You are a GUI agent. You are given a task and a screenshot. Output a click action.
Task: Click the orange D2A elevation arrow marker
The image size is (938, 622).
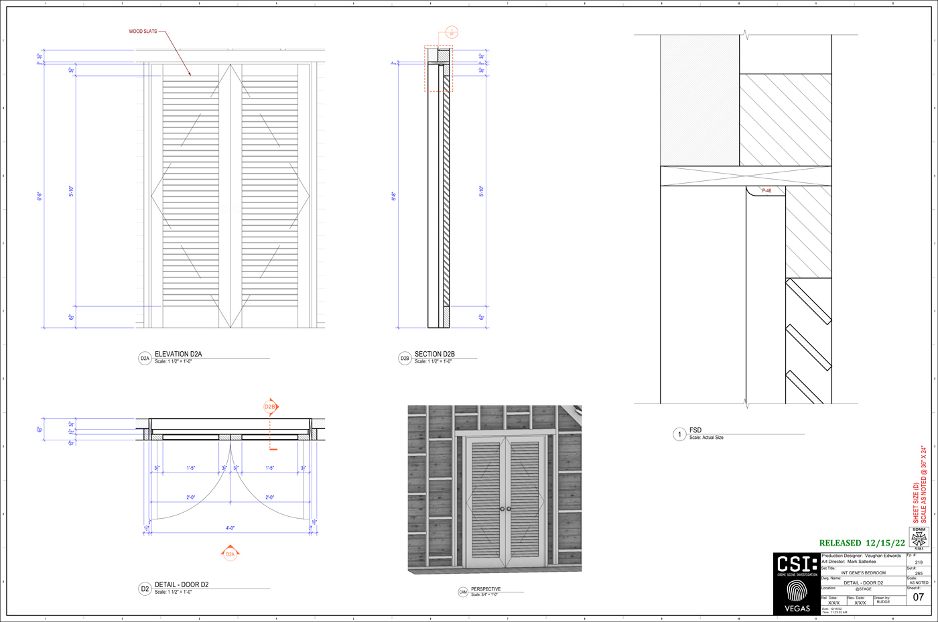[x=230, y=554]
